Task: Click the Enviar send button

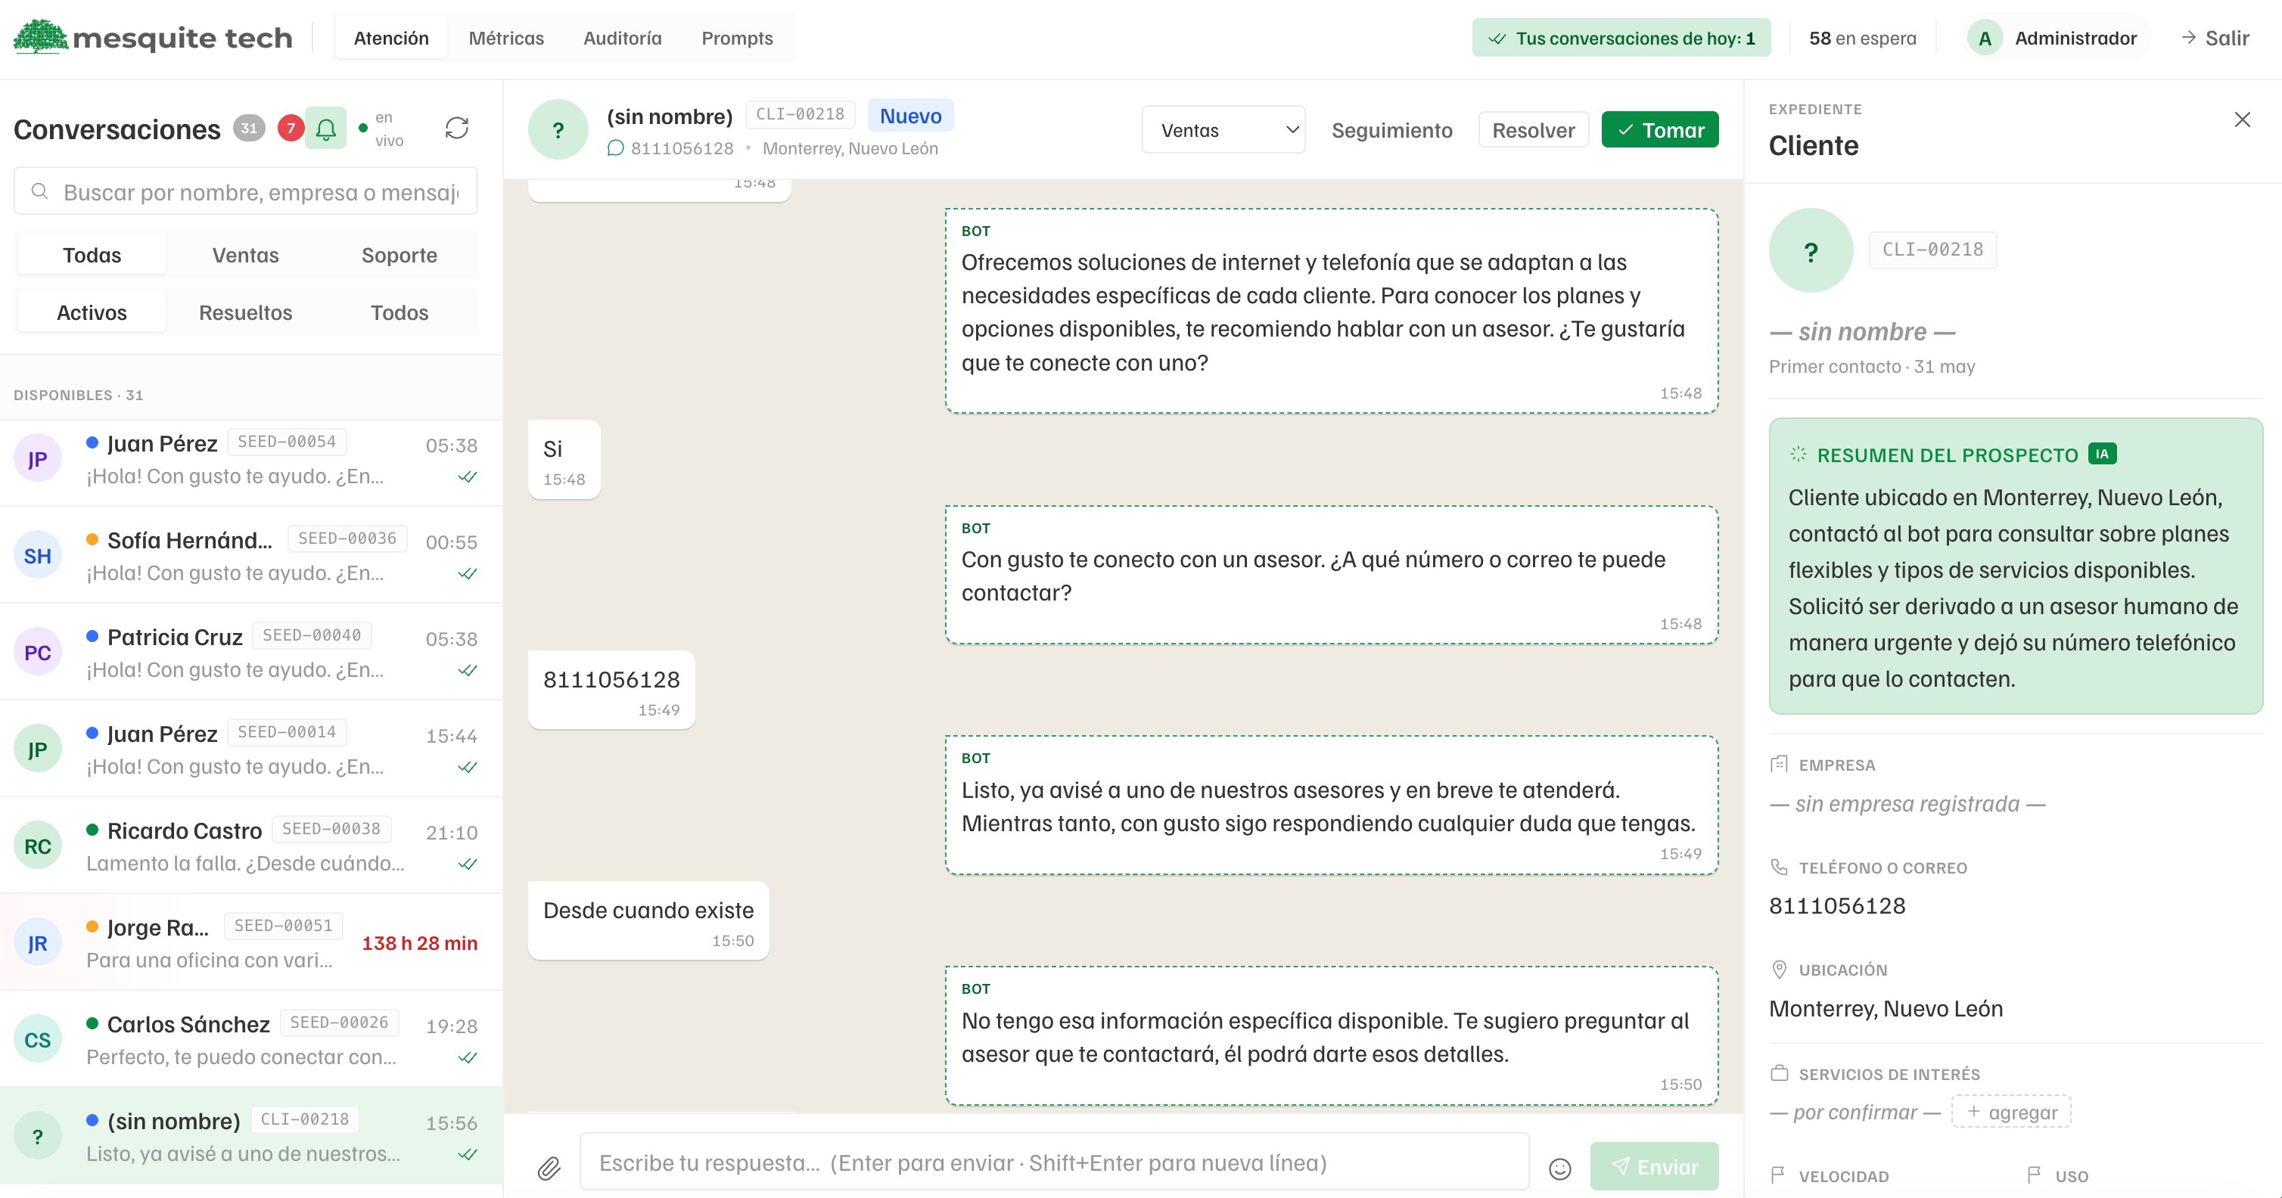Action: click(x=1654, y=1166)
